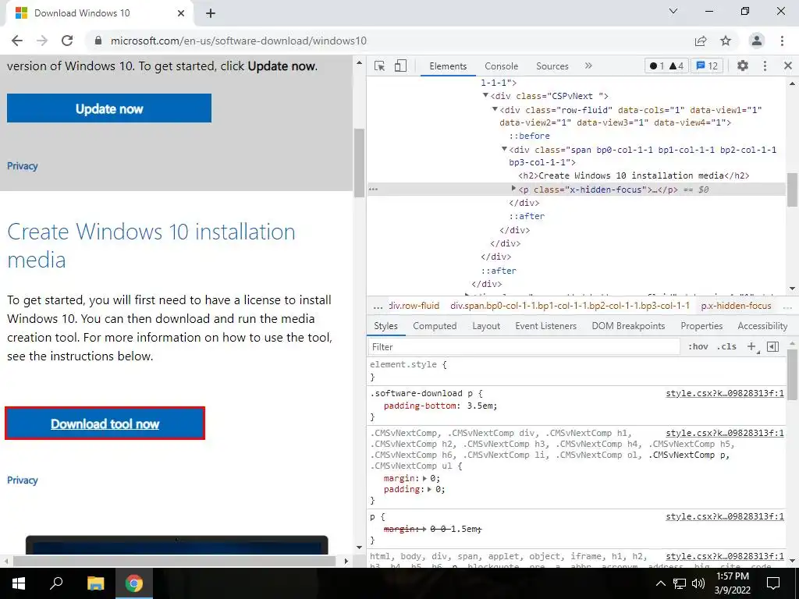
Task: Toggle the .cls element classes button
Action: pyautogui.click(x=726, y=346)
